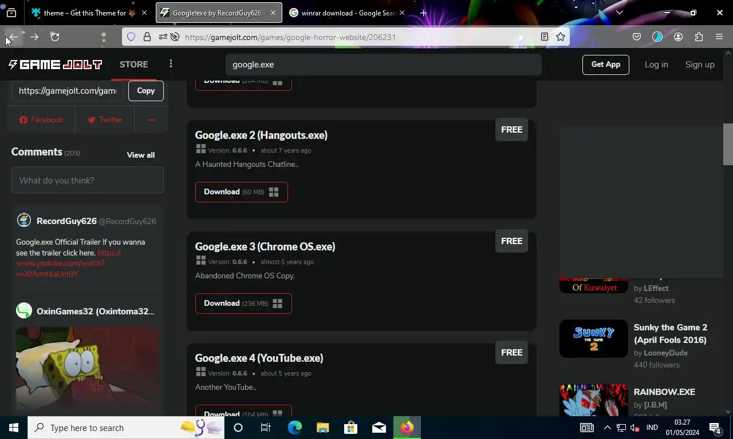Viewport: 733px width, 439px height.
Task: Toggle reader view icon in address bar
Action: 545,37
